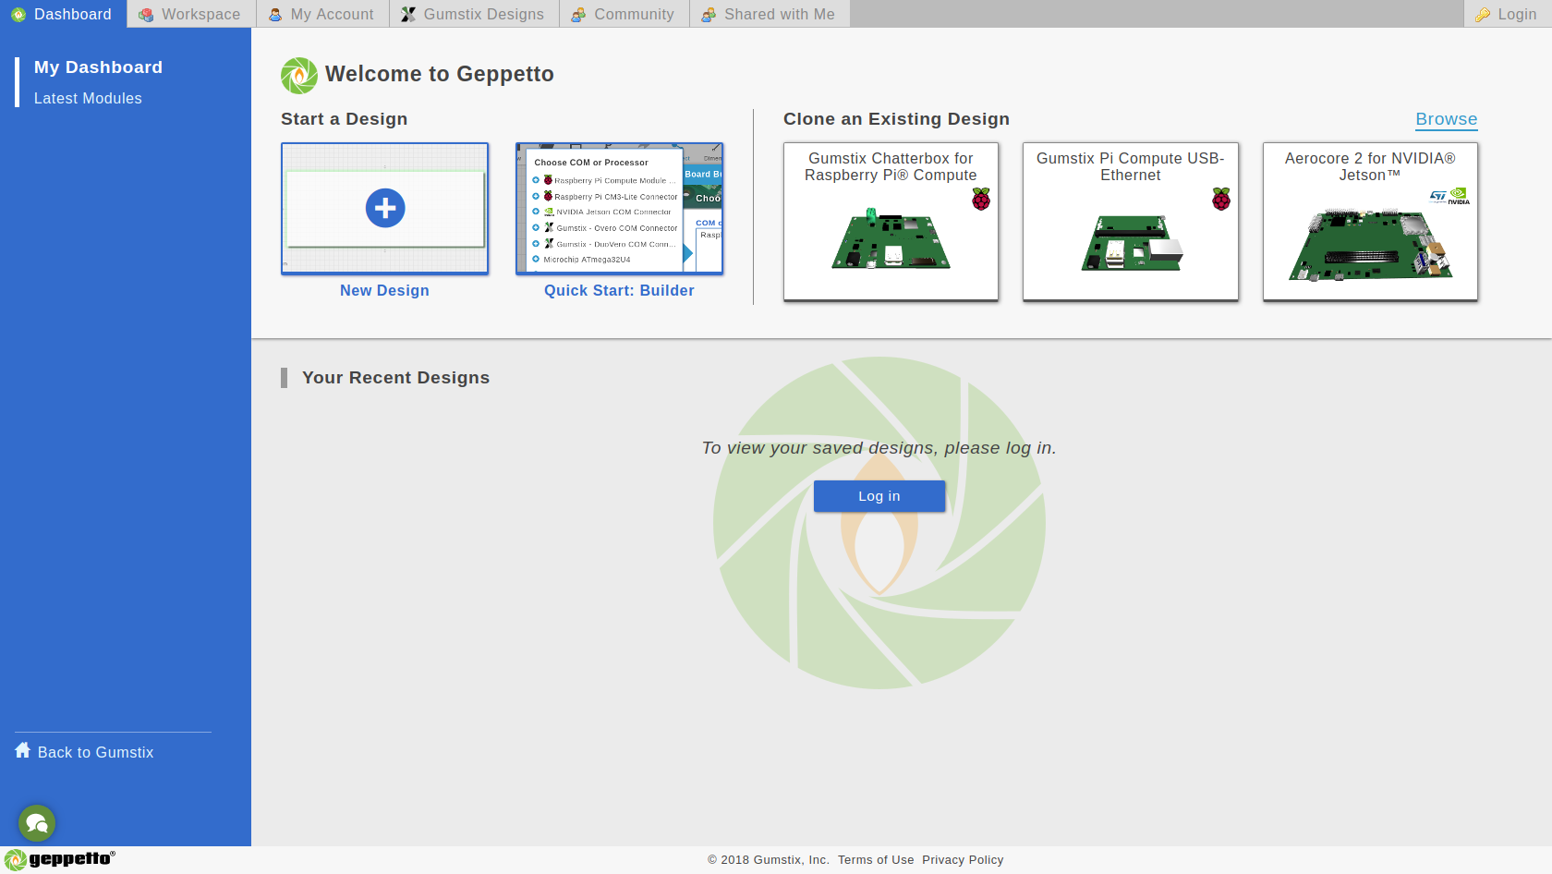
Task: Open the Privacy Policy link
Action: click(963, 859)
